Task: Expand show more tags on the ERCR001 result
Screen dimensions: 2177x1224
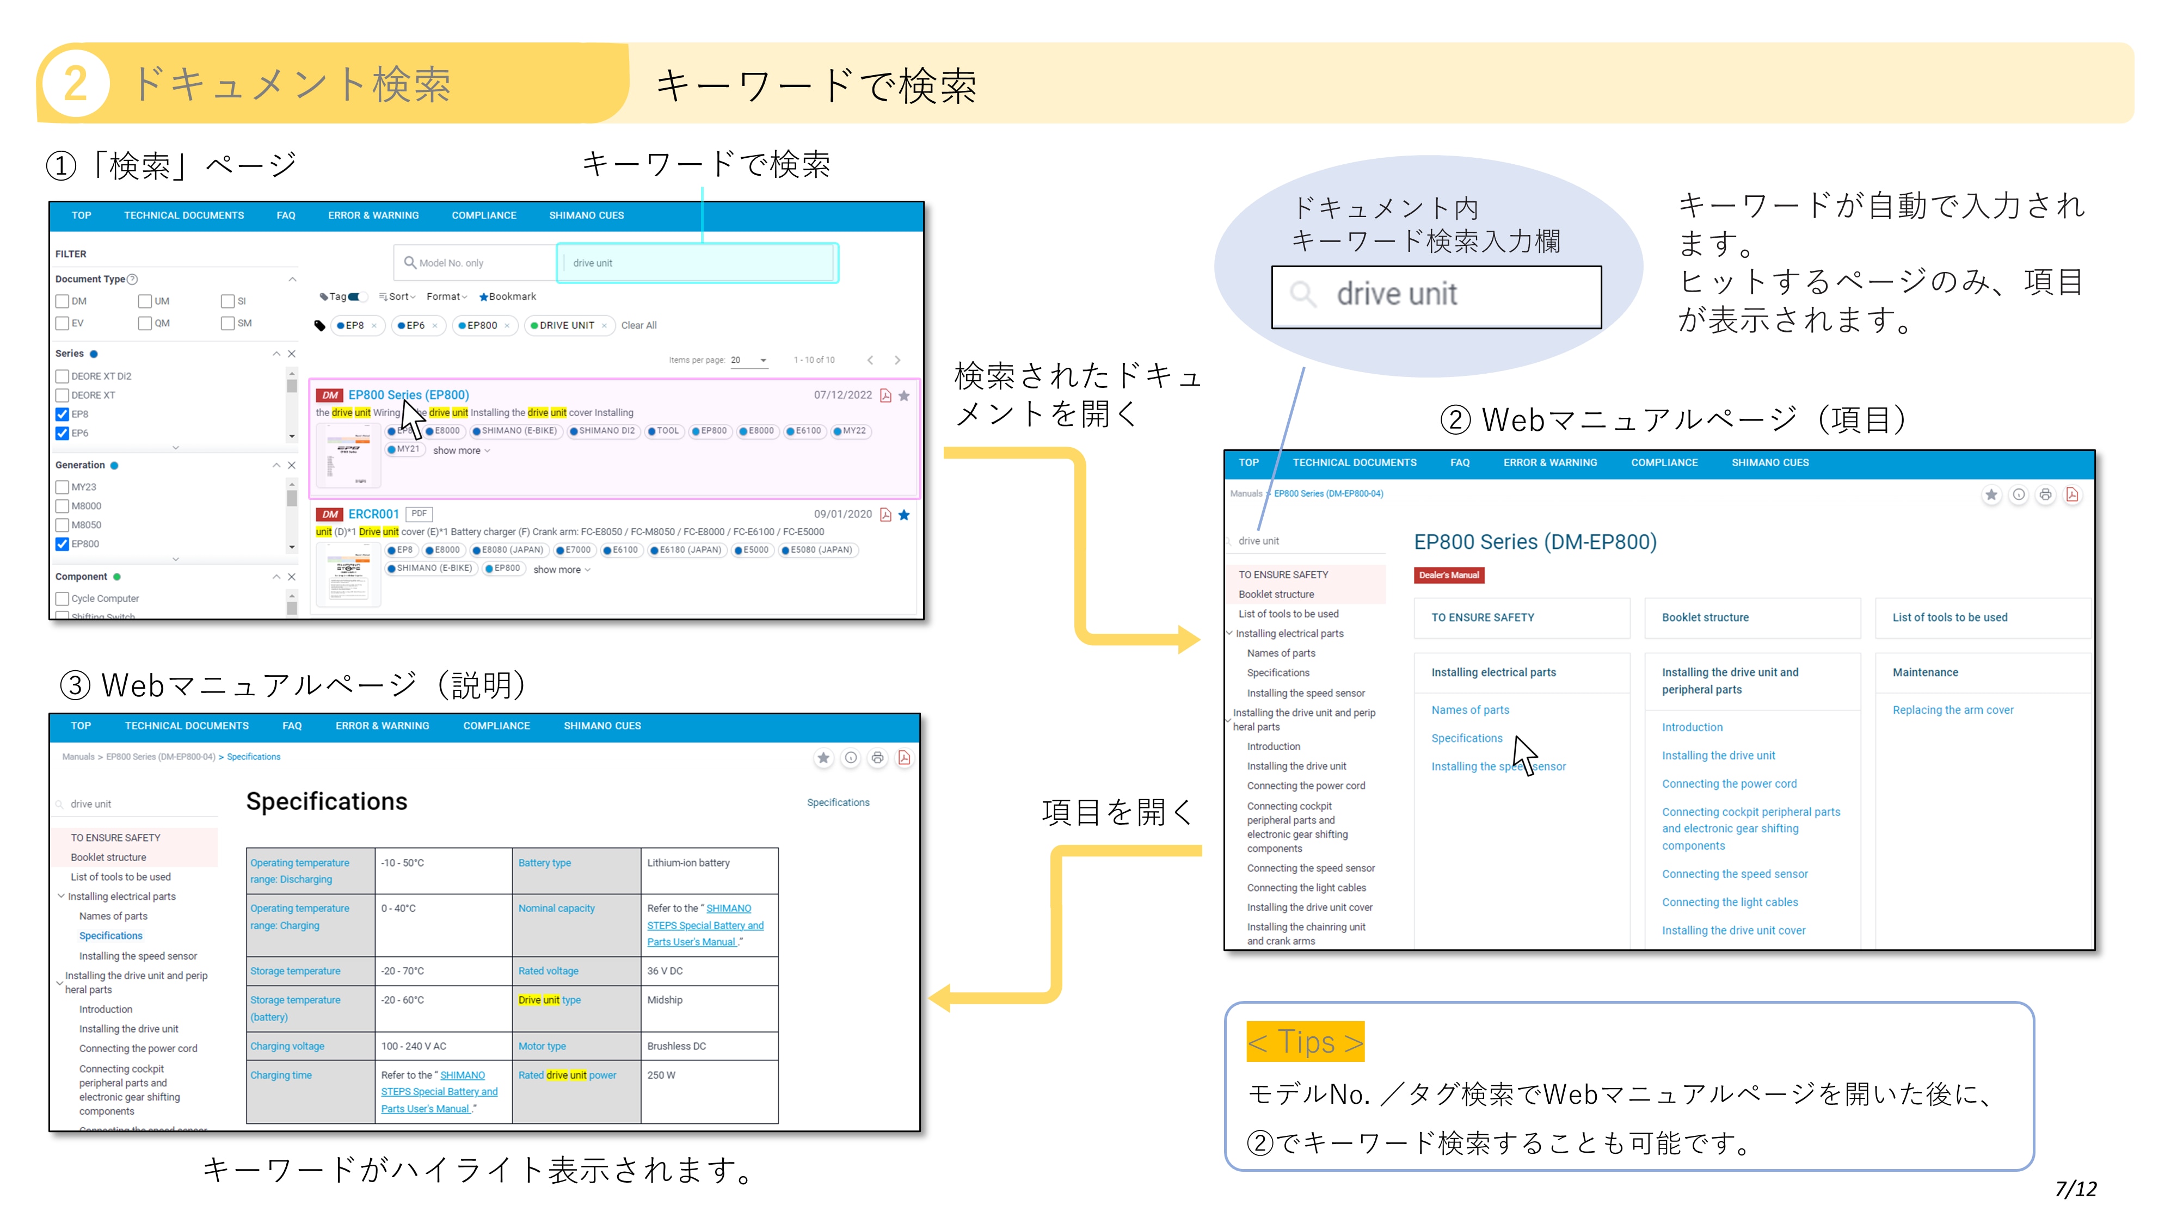Action: point(562,570)
